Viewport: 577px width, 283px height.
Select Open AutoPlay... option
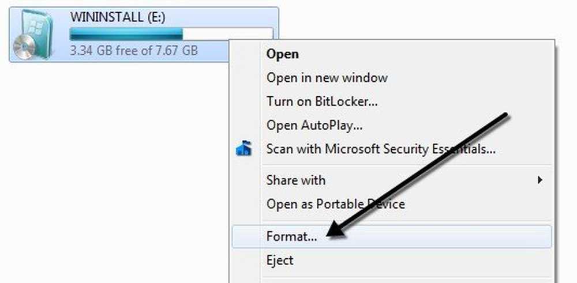tap(314, 125)
